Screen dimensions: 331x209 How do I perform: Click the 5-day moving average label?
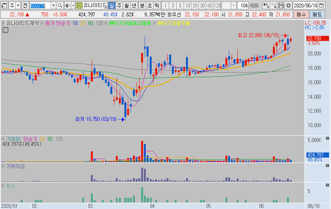[x=68, y=23]
